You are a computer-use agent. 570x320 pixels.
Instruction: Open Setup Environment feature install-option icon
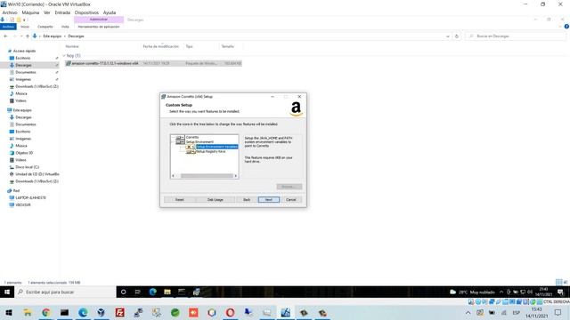(180, 142)
